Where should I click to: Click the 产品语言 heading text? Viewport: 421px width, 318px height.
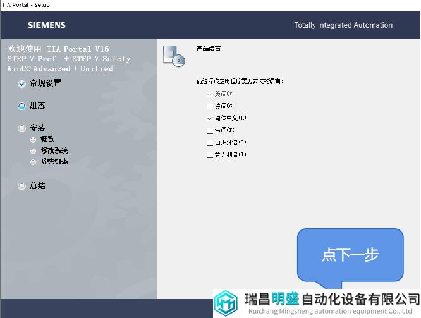(209, 48)
